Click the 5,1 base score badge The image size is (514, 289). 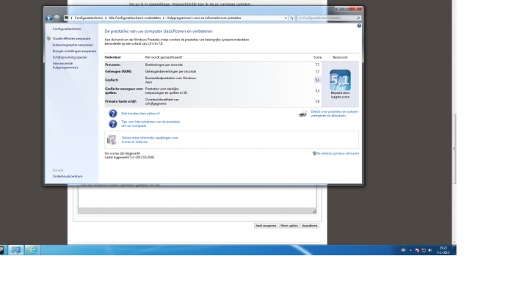340,80
